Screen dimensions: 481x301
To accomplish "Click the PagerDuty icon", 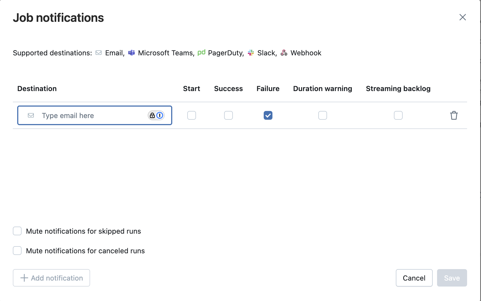I will pos(201,53).
